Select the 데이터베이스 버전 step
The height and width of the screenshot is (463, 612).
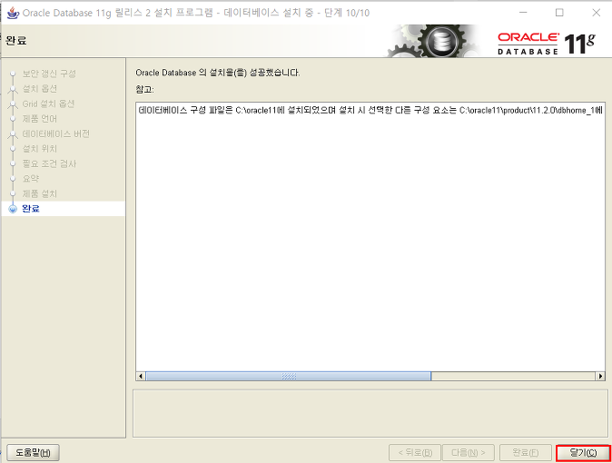(x=55, y=133)
